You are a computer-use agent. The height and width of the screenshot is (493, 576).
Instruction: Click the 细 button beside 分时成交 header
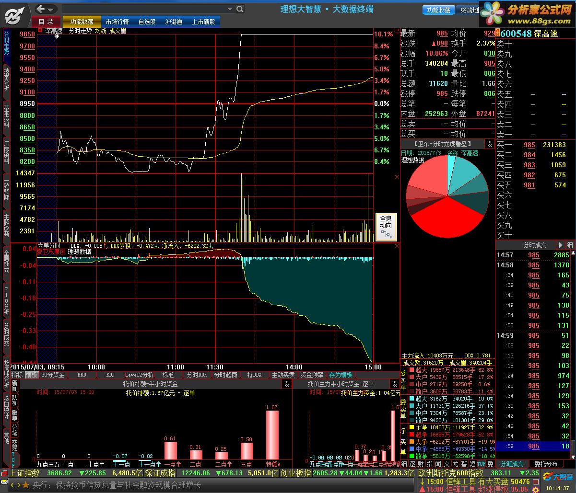(570, 245)
